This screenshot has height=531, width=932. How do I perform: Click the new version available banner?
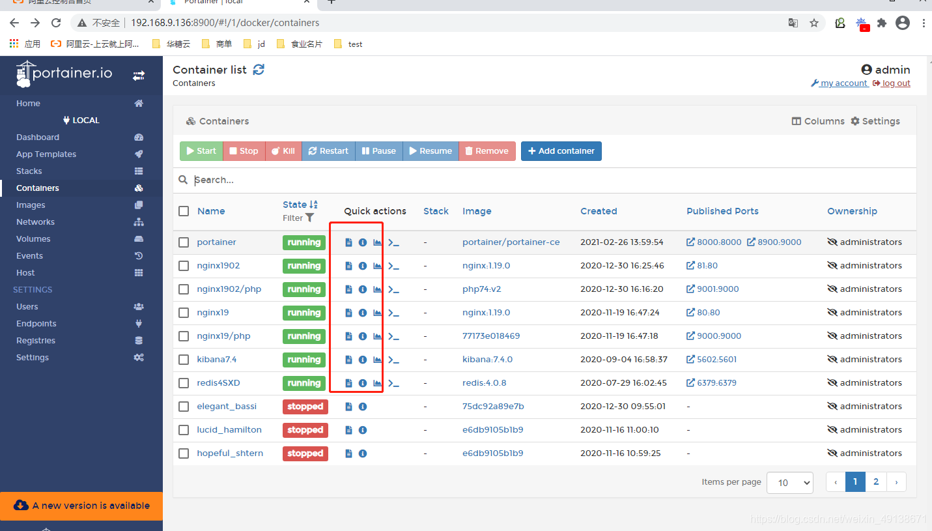[81, 505]
